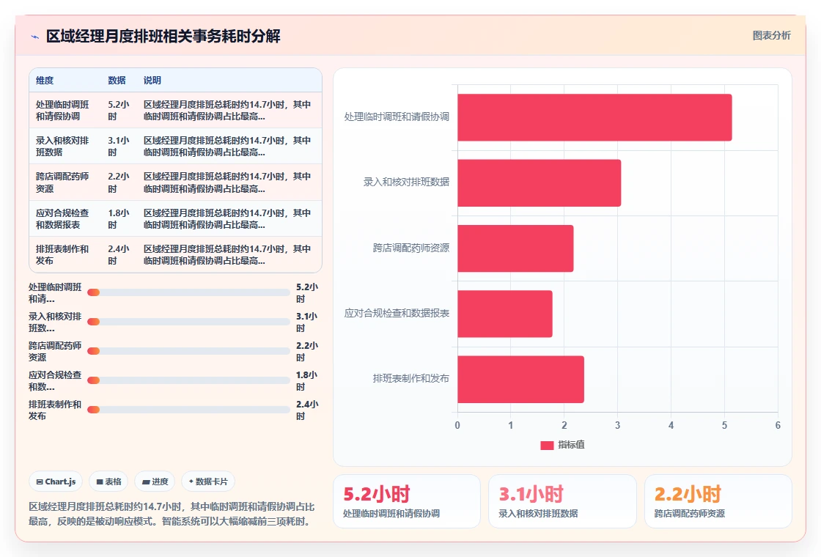Image resolution: width=821 pixels, height=557 pixels.
Task: Toggle the 指标值 legend swatch
Action: coord(547,445)
